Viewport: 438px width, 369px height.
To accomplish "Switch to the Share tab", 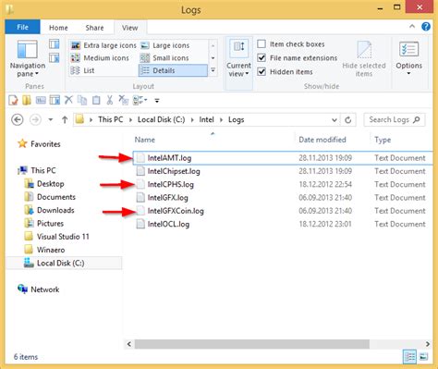I will point(94,28).
